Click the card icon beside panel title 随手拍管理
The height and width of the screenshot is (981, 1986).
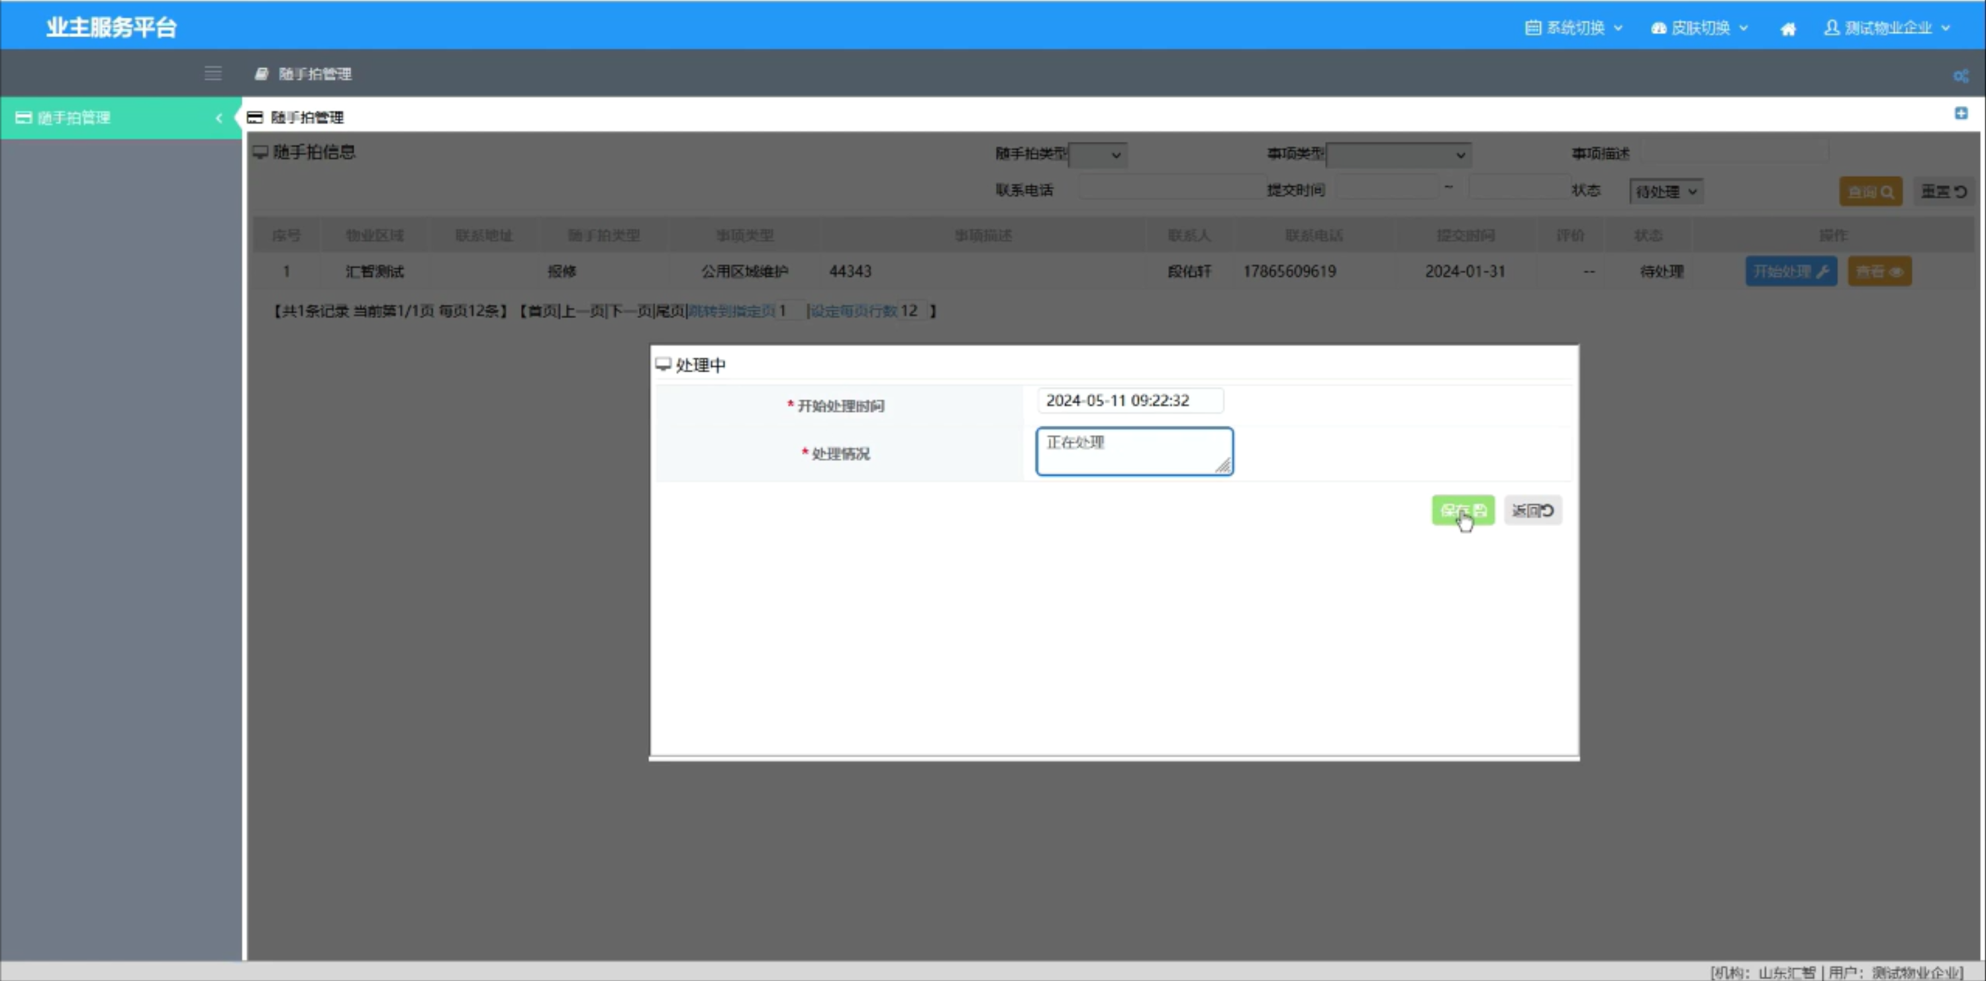tap(255, 117)
